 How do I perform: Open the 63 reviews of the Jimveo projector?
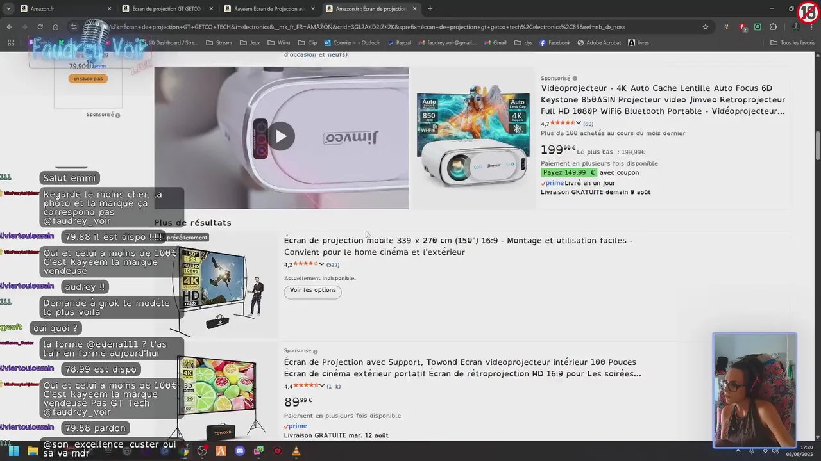[588, 124]
